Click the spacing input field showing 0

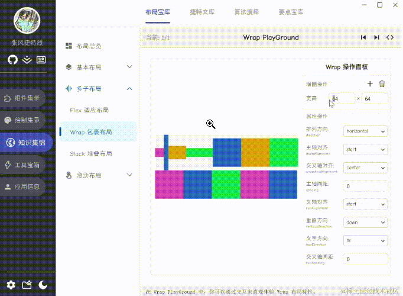(x=365, y=186)
